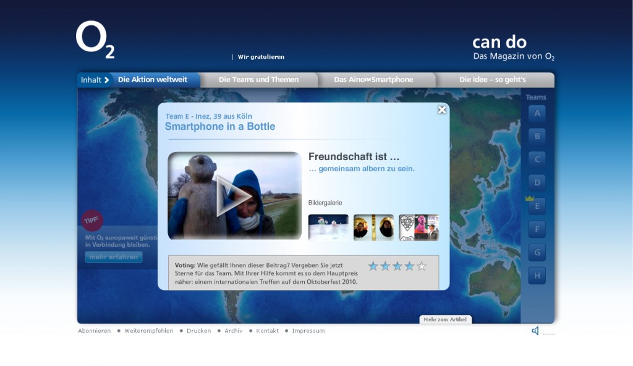Select Team C button
The width and height of the screenshot is (633, 366).
coord(537,160)
